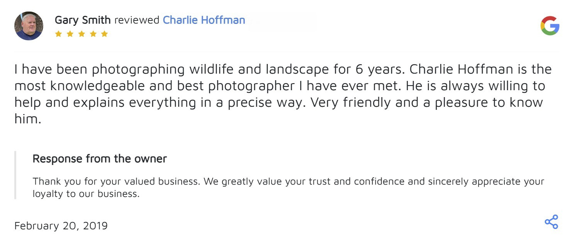Click the reviewer name Gary Smith
Screen dimensions: 572x244
83,20
